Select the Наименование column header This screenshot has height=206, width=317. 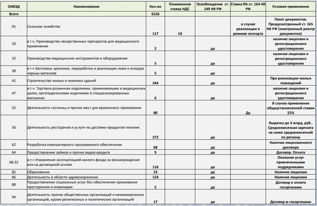click(86, 7)
